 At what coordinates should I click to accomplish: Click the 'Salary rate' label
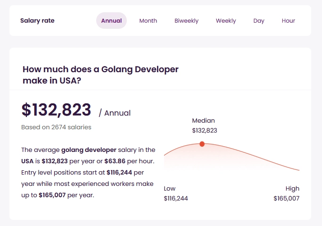click(37, 21)
